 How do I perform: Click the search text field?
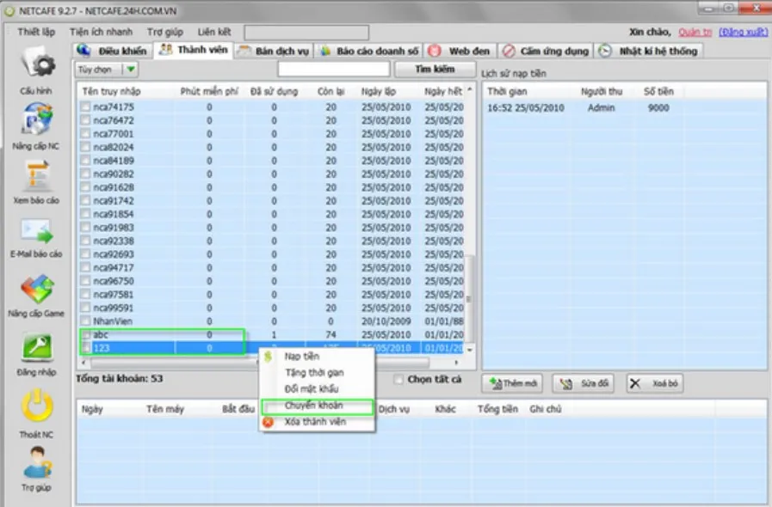click(x=333, y=70)
